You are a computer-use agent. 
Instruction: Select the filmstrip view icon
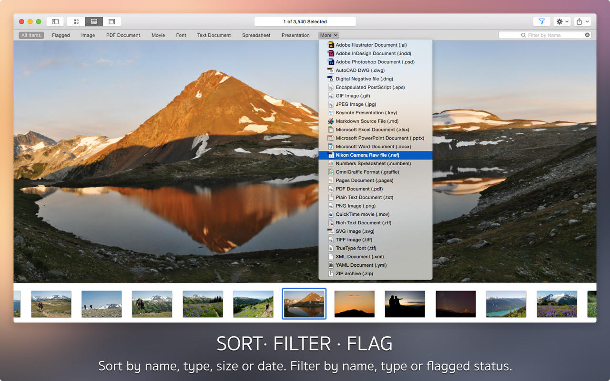click(x=93, y=21)
